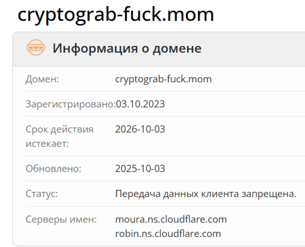Screen dimensions: 305x247
Task: Select the updated date 2025-10-03
Action: pos(140,169)
